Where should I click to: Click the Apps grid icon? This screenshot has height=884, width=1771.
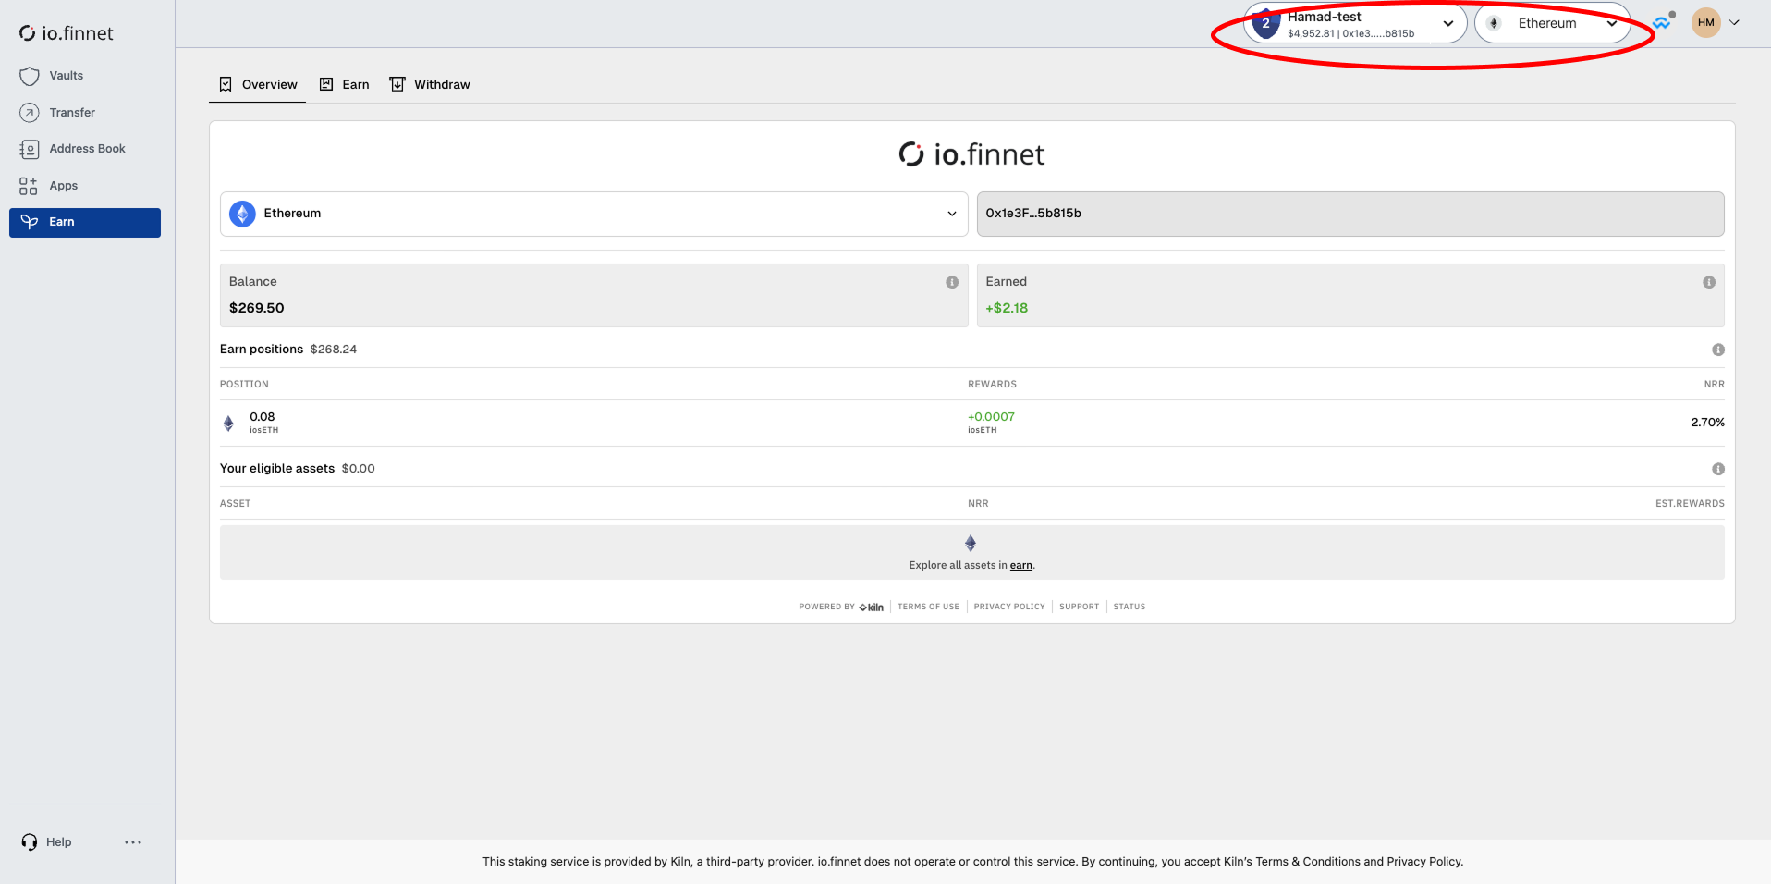click(x=29, y=186)
